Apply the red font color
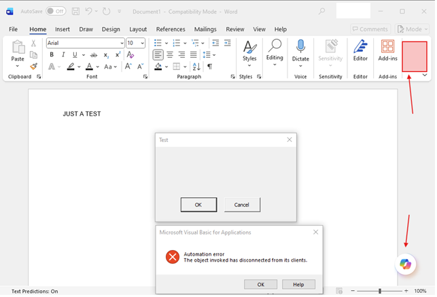 pos(89,67)
